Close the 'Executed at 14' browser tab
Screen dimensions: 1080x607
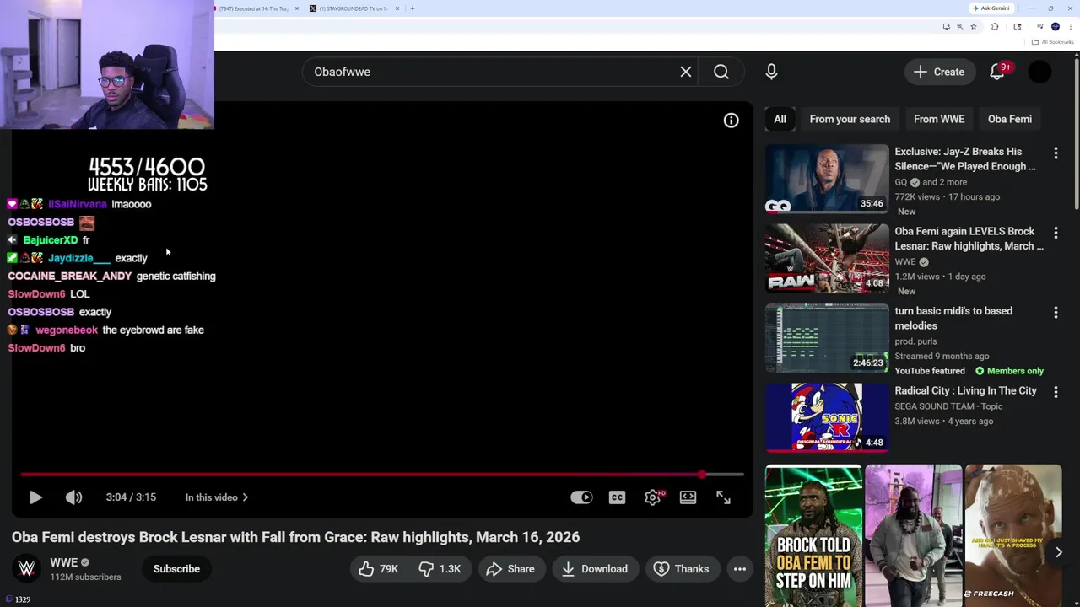click(296, 8)
